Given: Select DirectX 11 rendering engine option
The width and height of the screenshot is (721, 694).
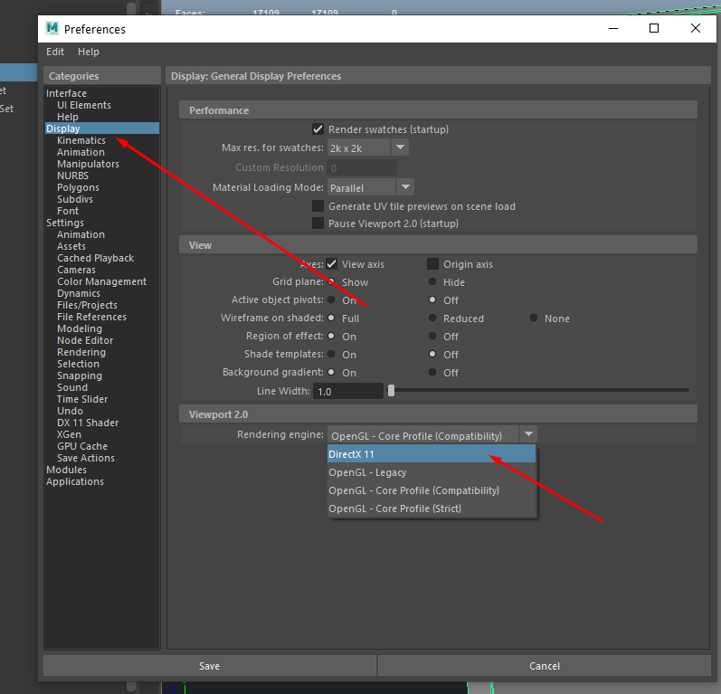Looking at the screenshot, I should click(432, 454).
